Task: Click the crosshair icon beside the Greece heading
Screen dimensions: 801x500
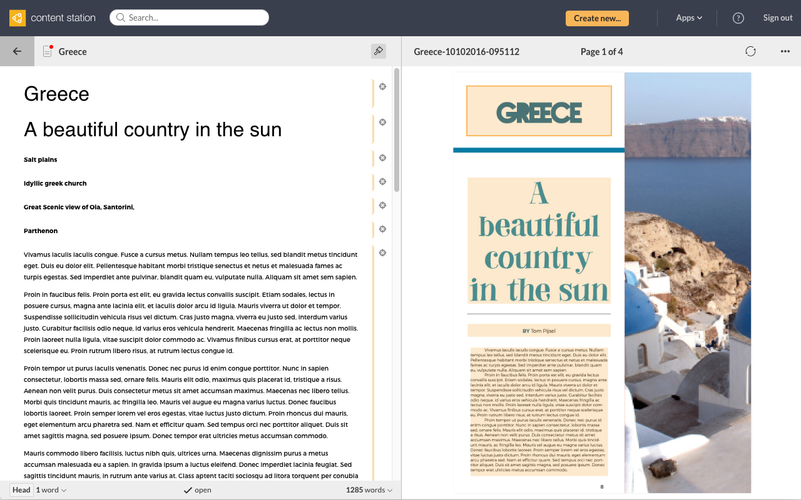Action: (382, 87)
